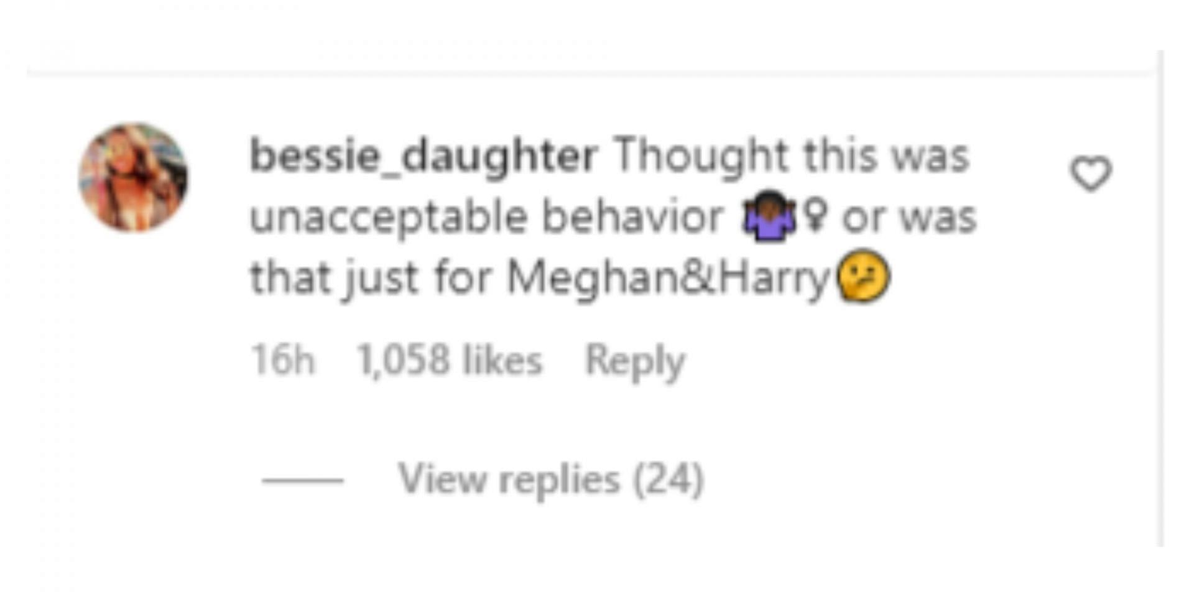Click the word Meghan&Harry in comment

[x=669, y=277]
